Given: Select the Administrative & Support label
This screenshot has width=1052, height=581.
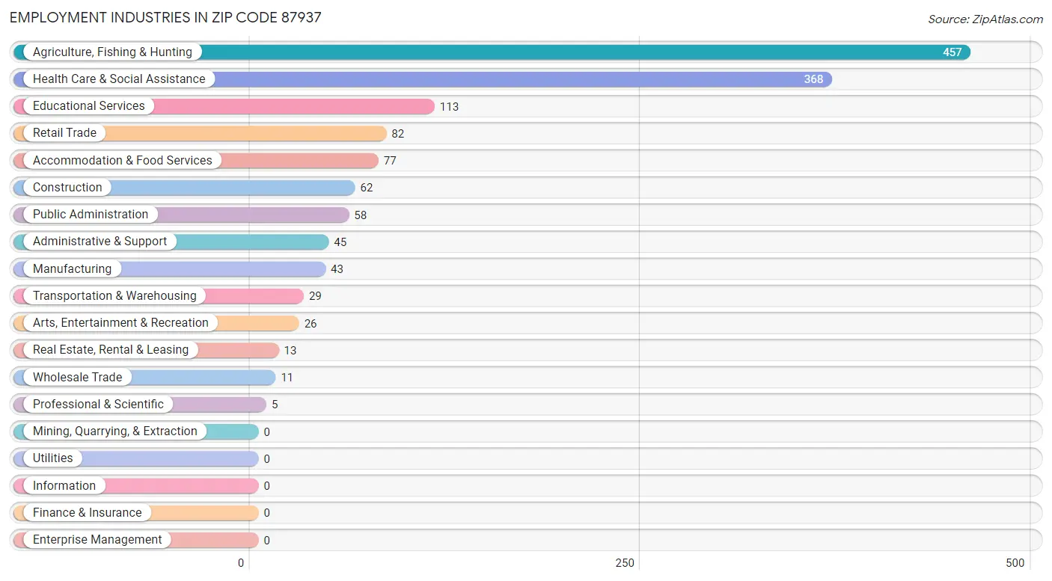Looking at the screenshot, I should tap(100, 242).
